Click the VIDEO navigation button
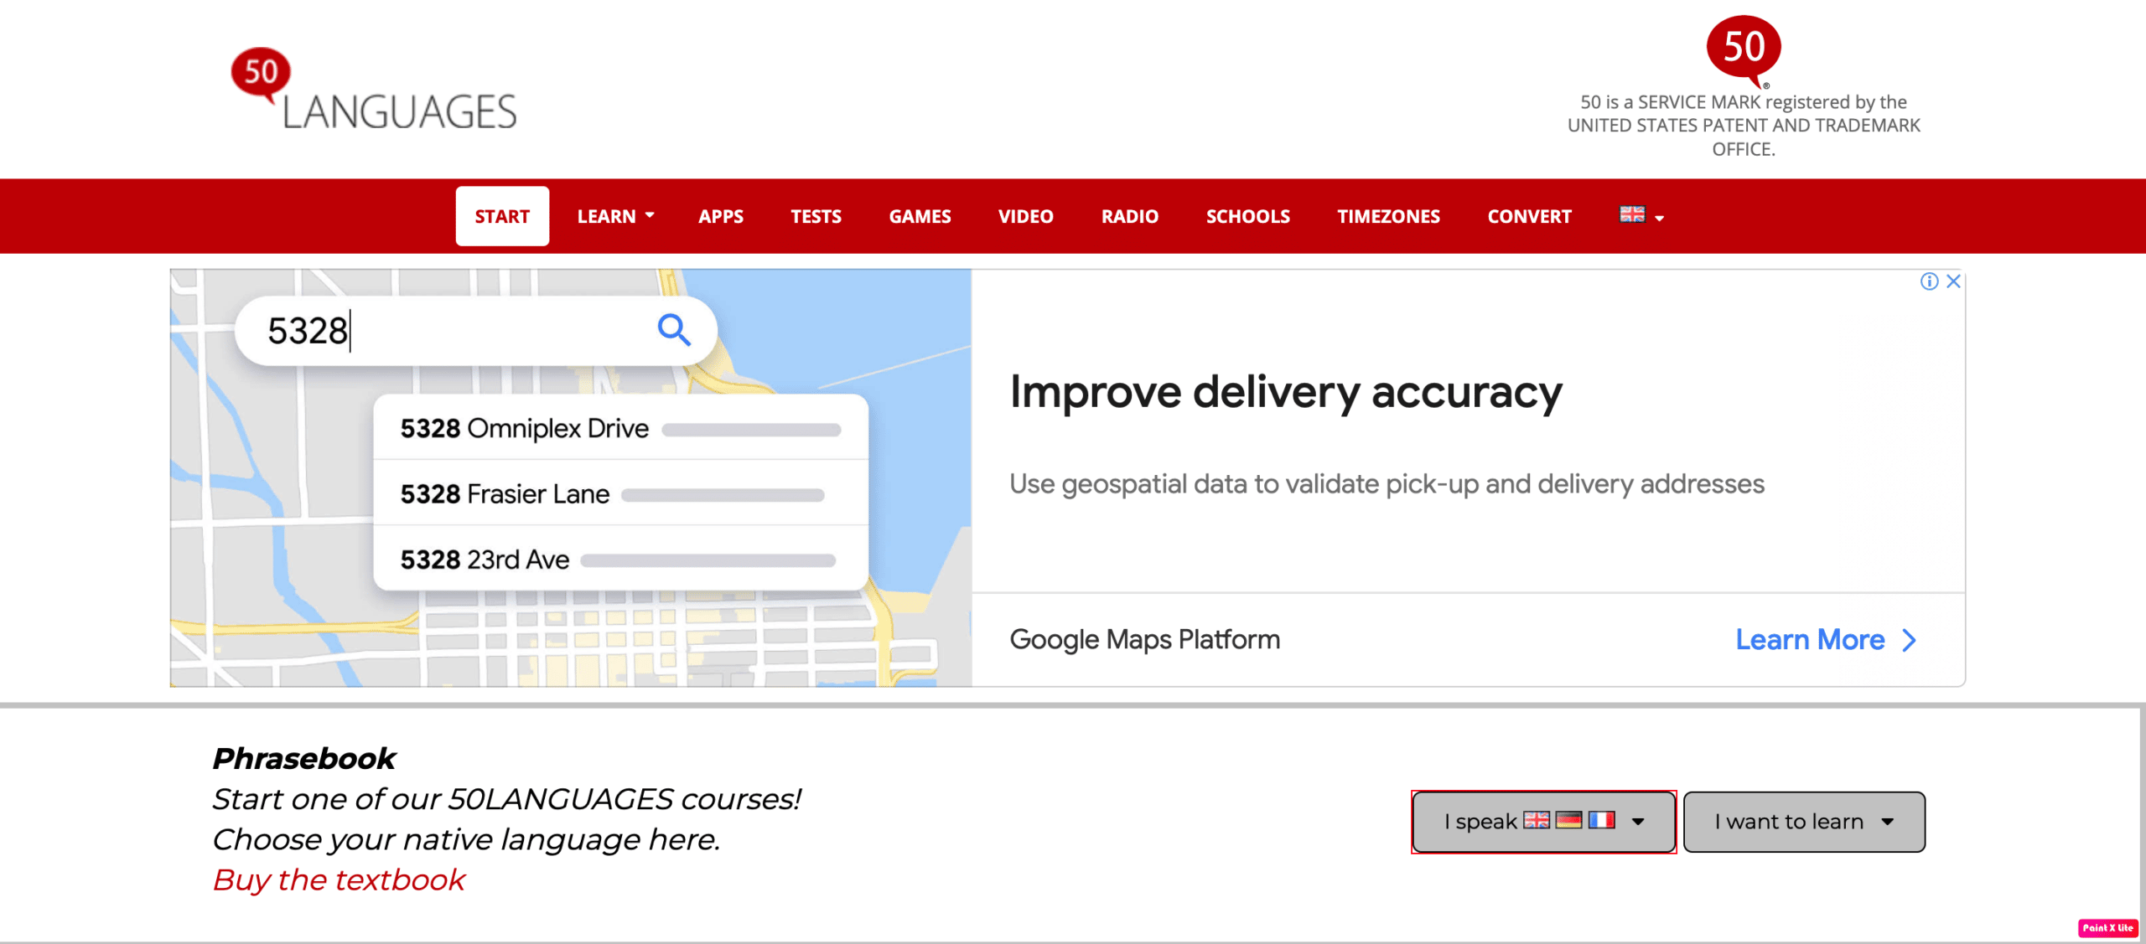Screen dimensions: 2146x944 click(x=1025, y=214)
